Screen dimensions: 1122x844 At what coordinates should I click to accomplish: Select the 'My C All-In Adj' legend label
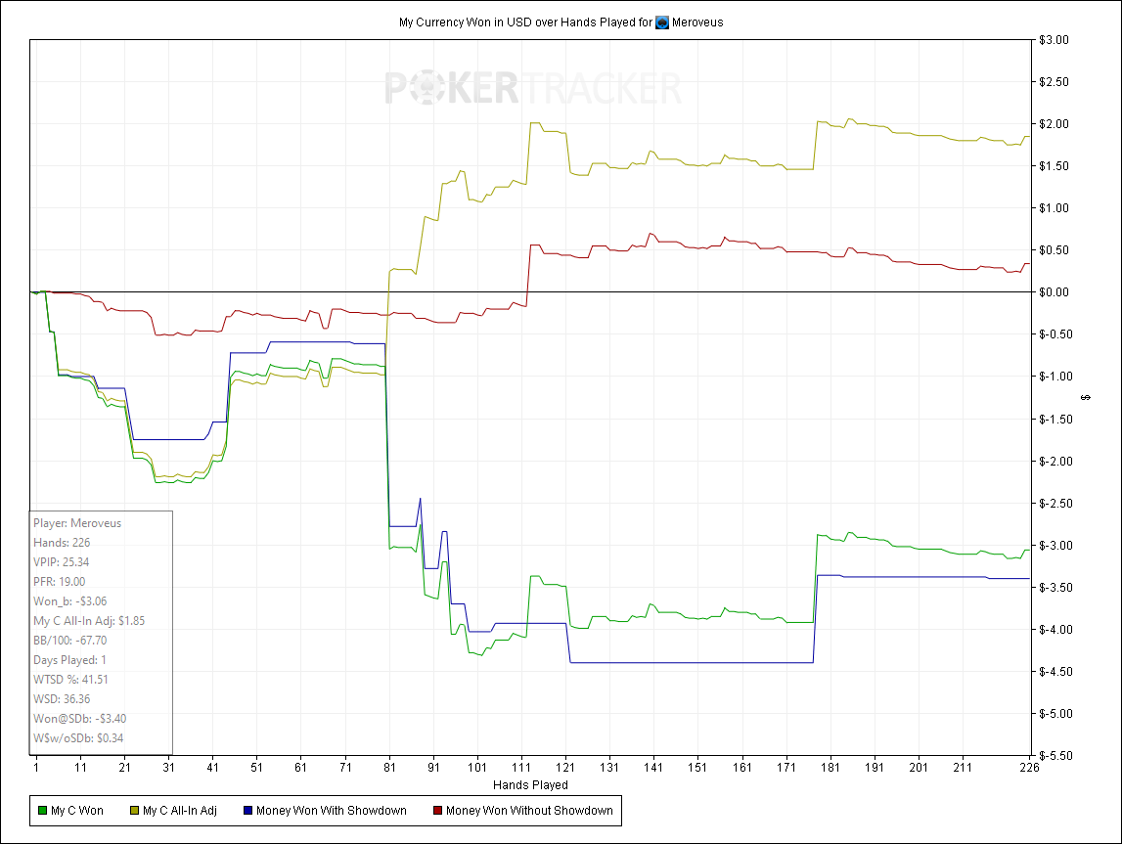tap(180, 811)
